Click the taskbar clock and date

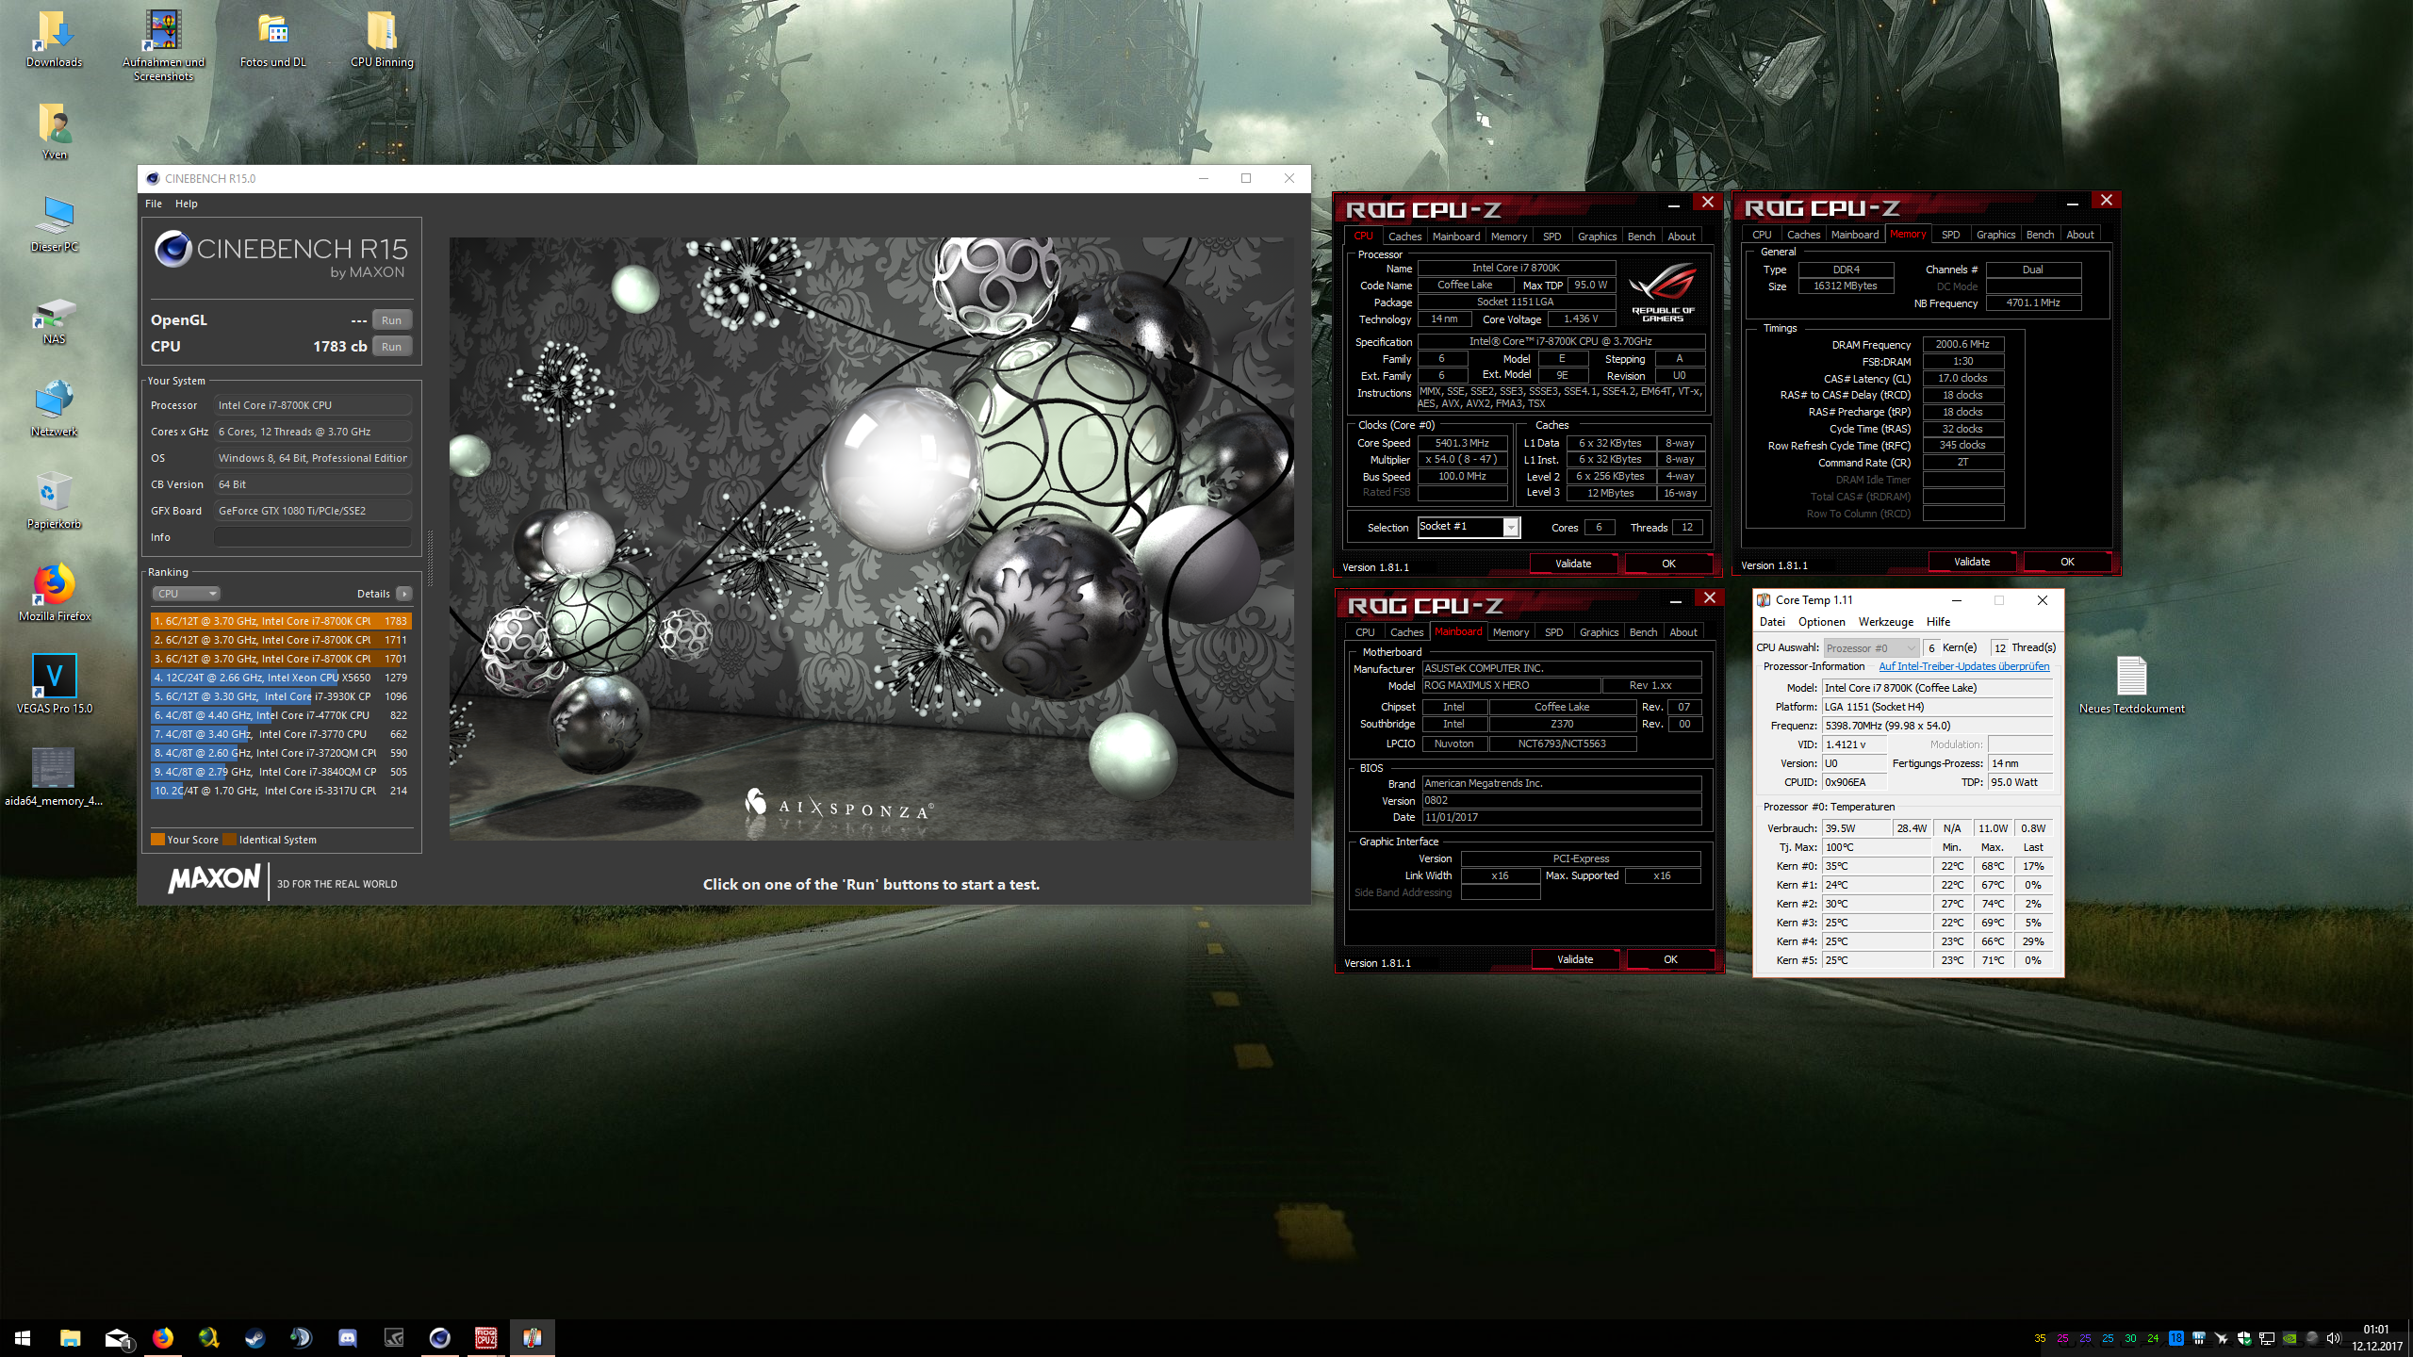click(2376, 1338)
